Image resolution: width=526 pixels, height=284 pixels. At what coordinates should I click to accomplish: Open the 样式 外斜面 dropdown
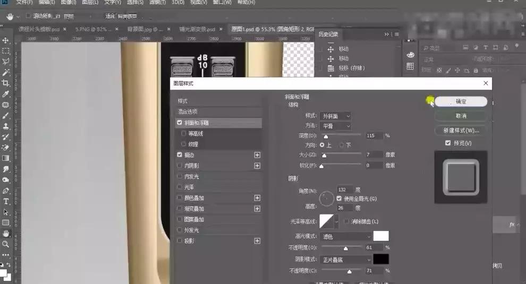[x=335, y=116]
